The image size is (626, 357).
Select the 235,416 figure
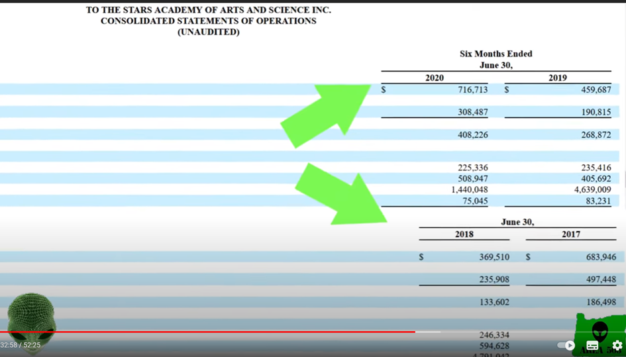(596, 168)
